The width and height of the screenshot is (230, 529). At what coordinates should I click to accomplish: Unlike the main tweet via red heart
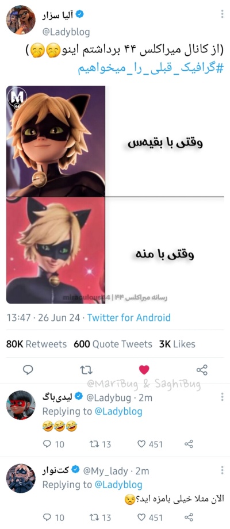144,370
